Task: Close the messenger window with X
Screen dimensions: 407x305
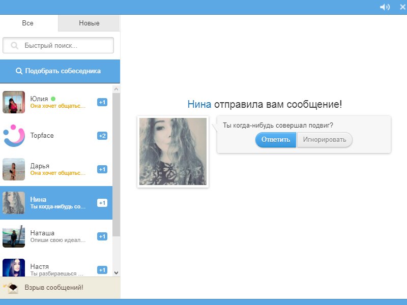Action: (403, 7)
